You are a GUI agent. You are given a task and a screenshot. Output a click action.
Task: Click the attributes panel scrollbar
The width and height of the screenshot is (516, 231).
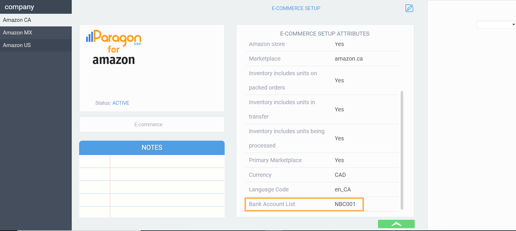click(402, 150)
